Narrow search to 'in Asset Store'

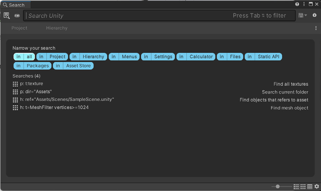(73, 65)
